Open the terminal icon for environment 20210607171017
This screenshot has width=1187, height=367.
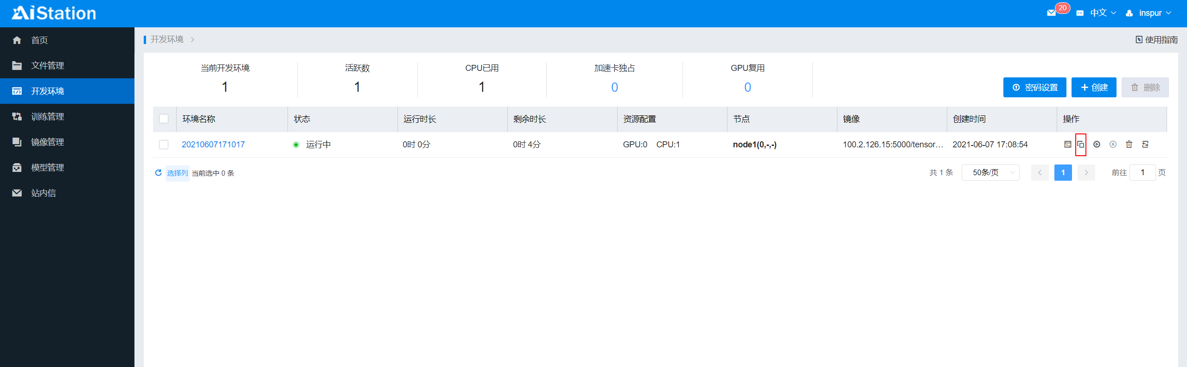[x=1067, y=145]
